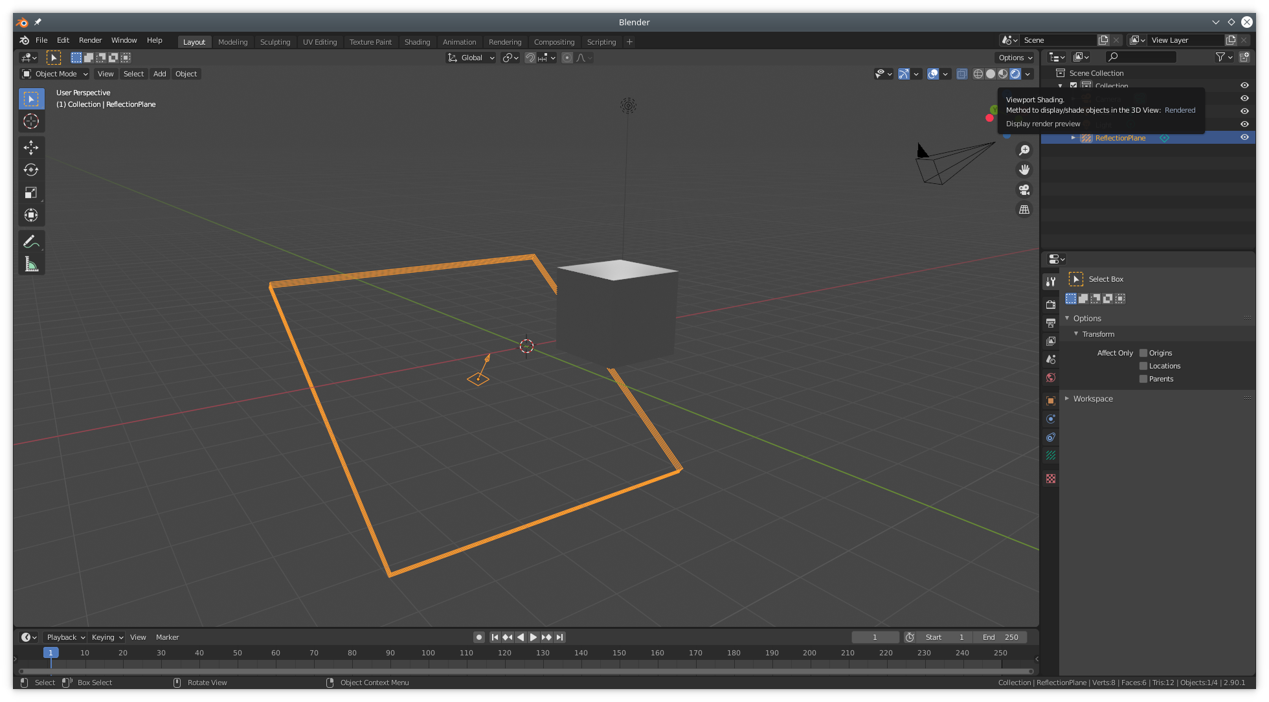Image resolution: width=1269 pixels, height=702 pixels.
Task: Expand the ReflectionPlane tree item
Action: 1073,138
